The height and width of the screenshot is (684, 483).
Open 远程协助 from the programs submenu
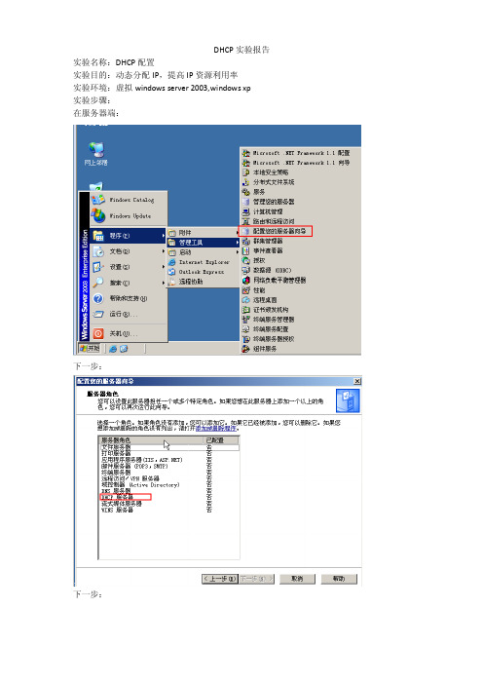tap(204, 282)
